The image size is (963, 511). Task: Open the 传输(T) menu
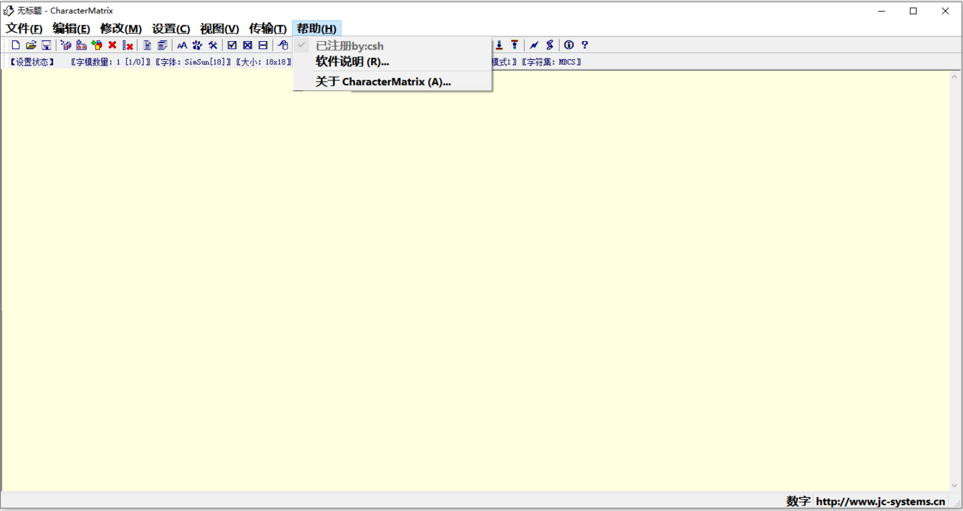pos(268,28)
